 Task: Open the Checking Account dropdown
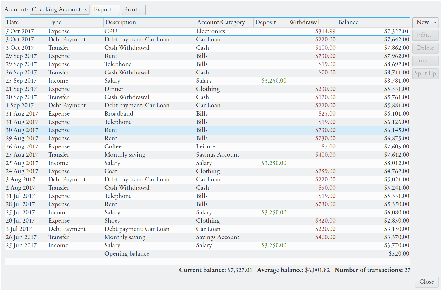pos(60,10)
